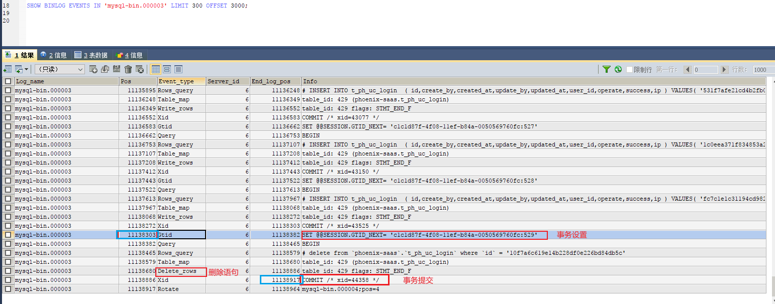Image resolution: width=775 pixels, height=304 pixels.
Task: Sort by the End_log_pos column header
Action: click(275, 81)
